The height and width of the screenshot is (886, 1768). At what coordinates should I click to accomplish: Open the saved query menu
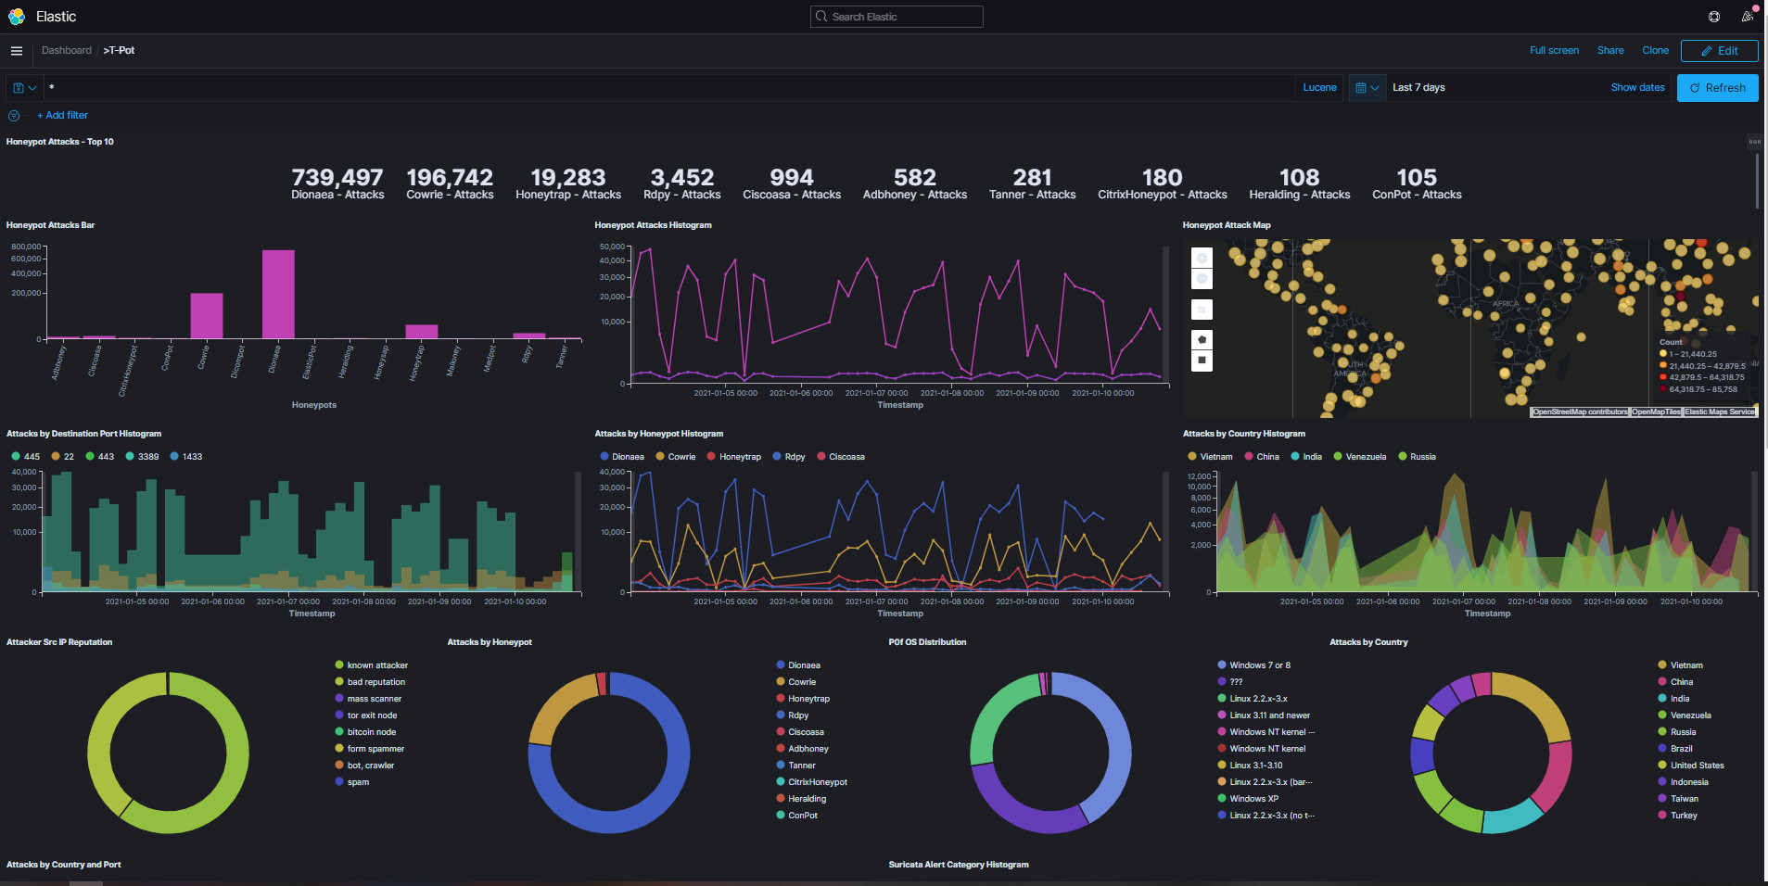tap(25, 88)
